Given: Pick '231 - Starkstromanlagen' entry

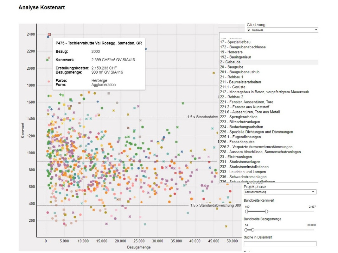Looking at the screenshot, I should coord(269,162).
